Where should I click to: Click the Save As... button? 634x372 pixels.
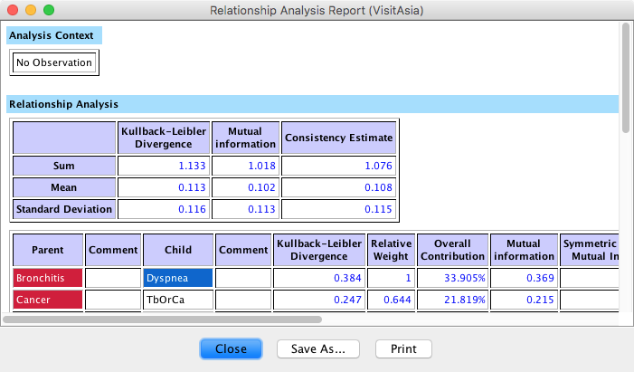tap(317, 348)
